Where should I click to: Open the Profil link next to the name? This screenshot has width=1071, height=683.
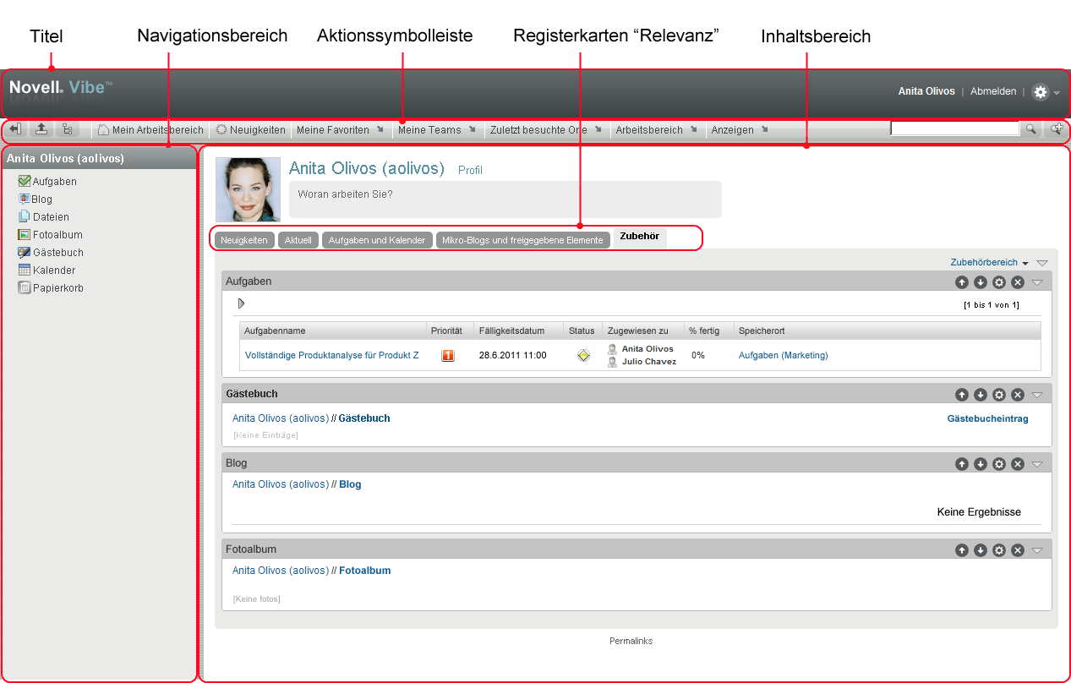[x=470, y=170]
